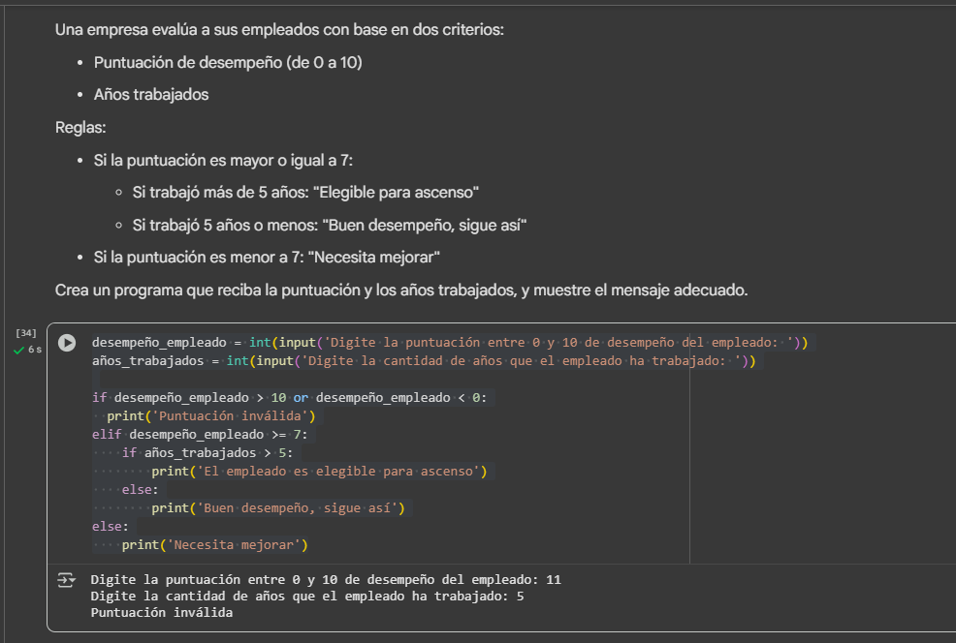The width and height of the screenshot is (956, 643).
Task: Click the 'if años_trabajados > 5:' code line
Action: click(207, 453)
